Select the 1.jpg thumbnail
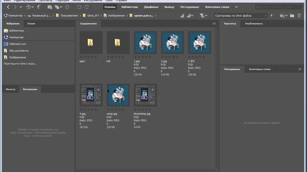Viewport: 307px width, 172px height. click(x=145, y=43)
